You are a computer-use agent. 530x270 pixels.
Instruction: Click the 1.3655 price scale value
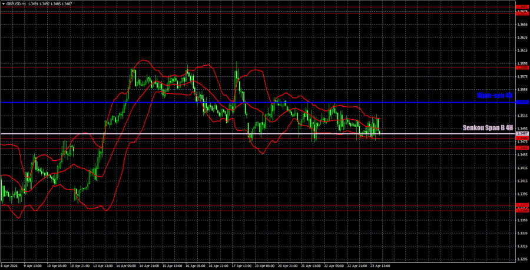pyautogui.click(x=522, y=24)
